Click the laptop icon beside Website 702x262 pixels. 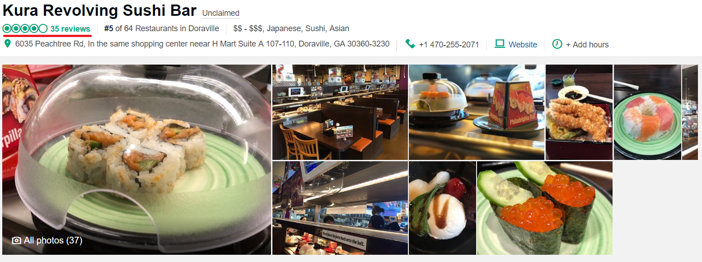pos(499,44)
